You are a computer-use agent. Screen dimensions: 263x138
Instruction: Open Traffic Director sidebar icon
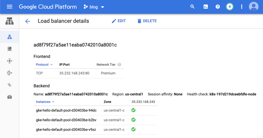10,85
